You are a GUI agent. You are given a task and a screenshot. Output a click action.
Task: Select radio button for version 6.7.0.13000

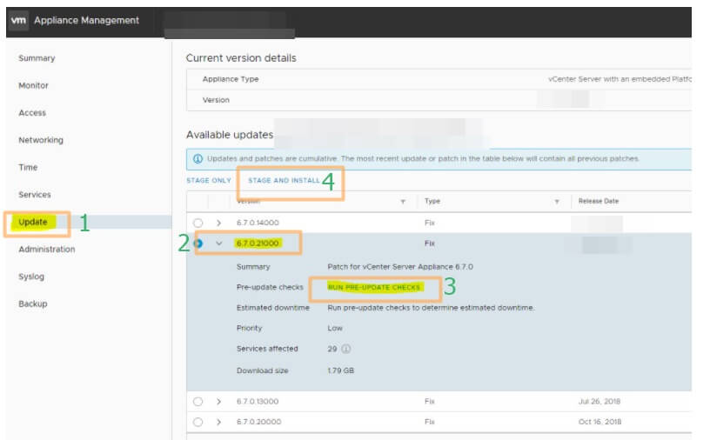click(198, 402)
